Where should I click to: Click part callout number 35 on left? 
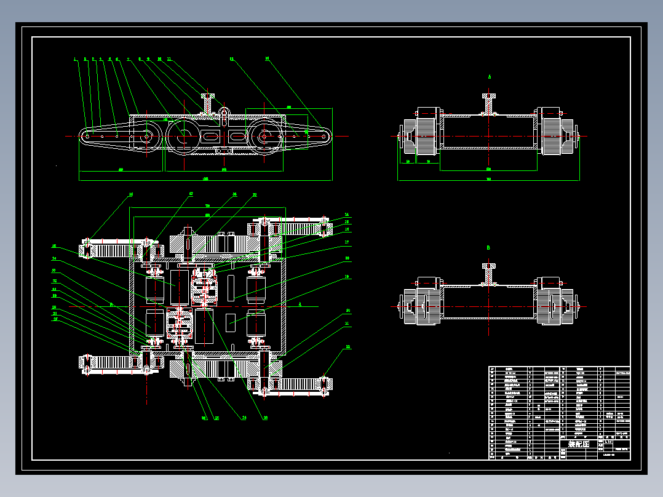(54, 246)
